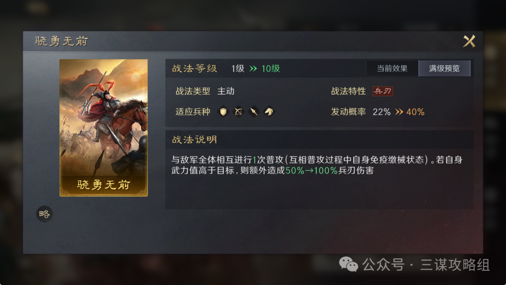Click the 主动 tactic type label

226,91
